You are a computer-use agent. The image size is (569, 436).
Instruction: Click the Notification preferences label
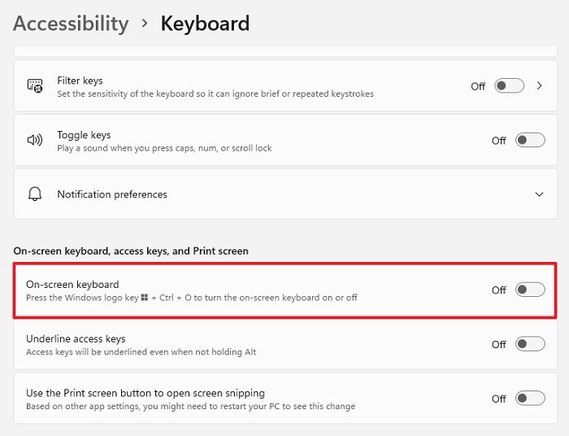(112, 194)
